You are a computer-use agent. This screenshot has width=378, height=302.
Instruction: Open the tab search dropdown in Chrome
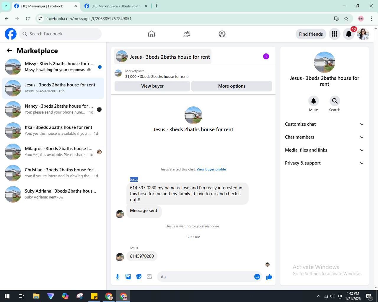(6, 6)
